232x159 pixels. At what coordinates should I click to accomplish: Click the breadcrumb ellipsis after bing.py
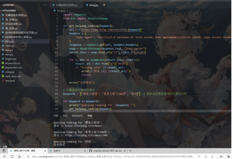tap(70, 11)
